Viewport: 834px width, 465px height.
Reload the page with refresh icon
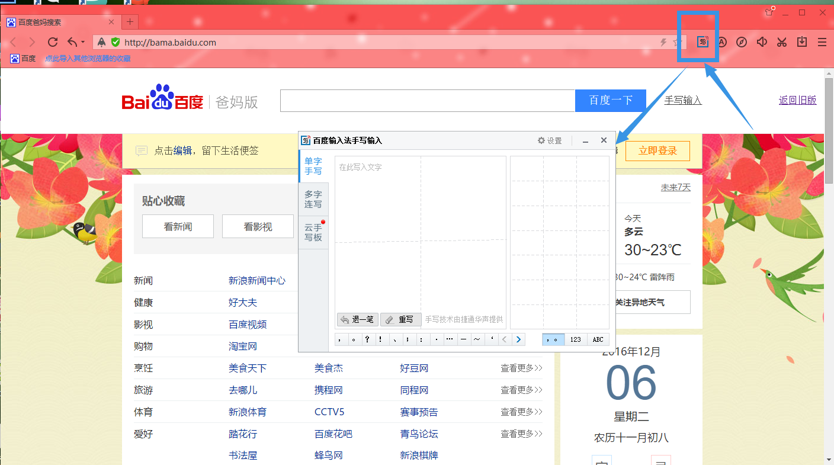[52, 42]
